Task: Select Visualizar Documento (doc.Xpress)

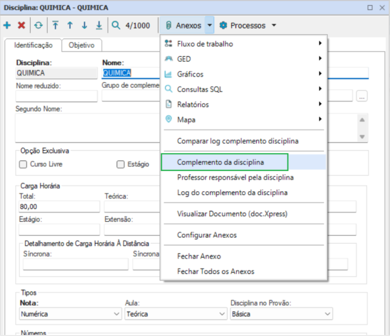Action: tap(243, 214)
